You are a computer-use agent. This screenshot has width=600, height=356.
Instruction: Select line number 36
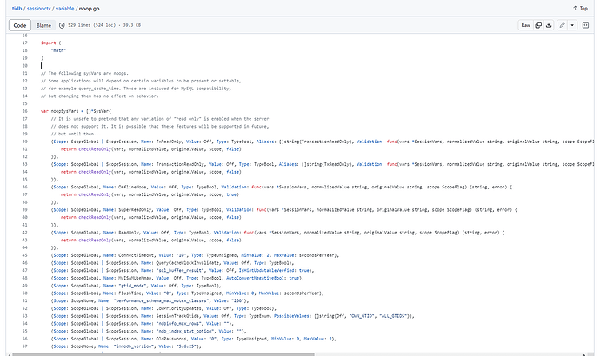click(25, 188)
